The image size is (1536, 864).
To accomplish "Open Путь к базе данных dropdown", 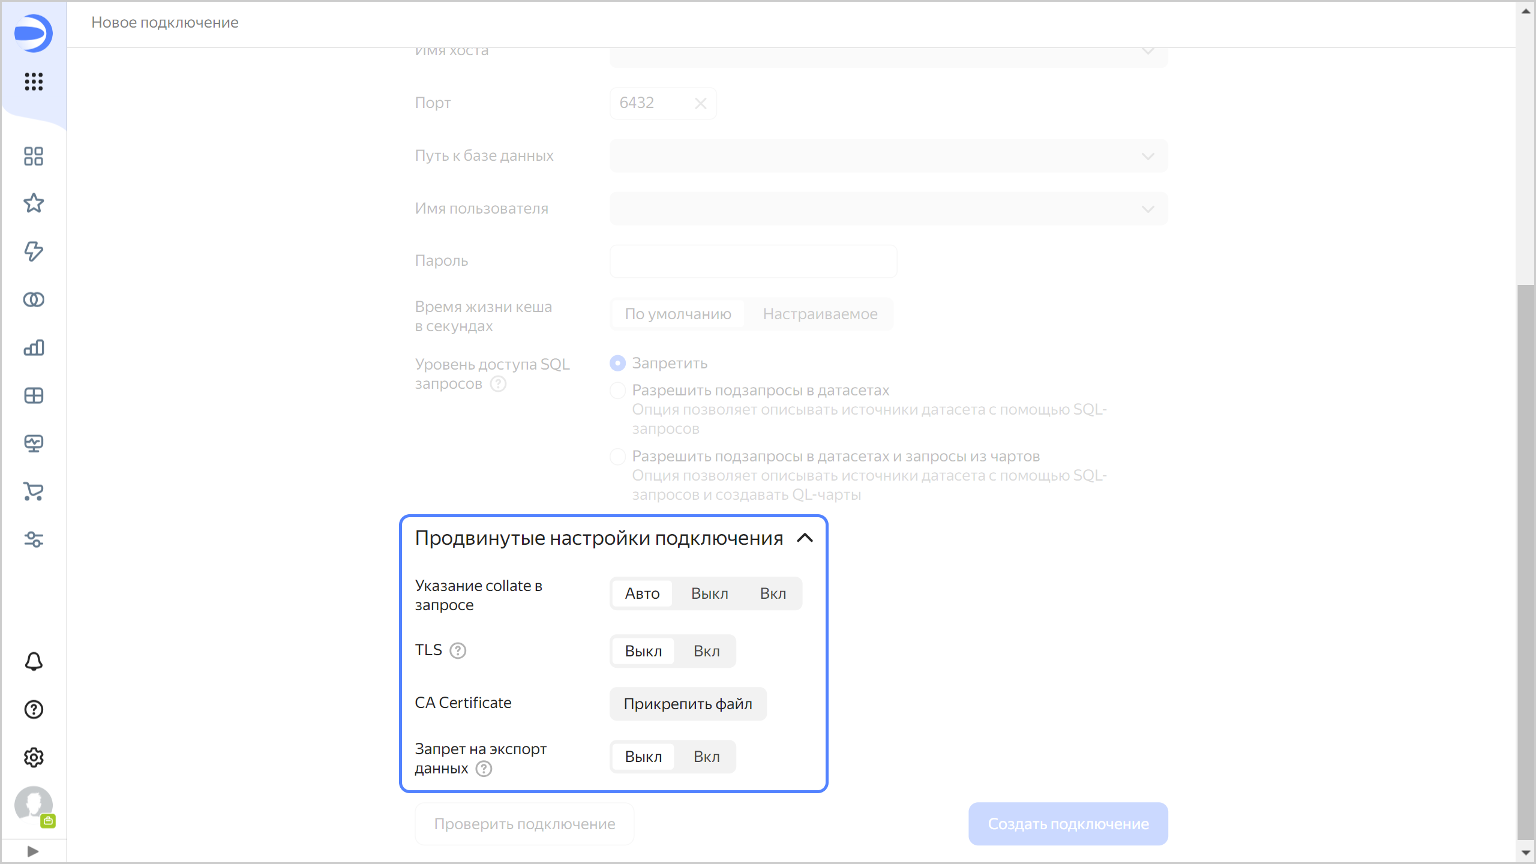I will (888, 156).
